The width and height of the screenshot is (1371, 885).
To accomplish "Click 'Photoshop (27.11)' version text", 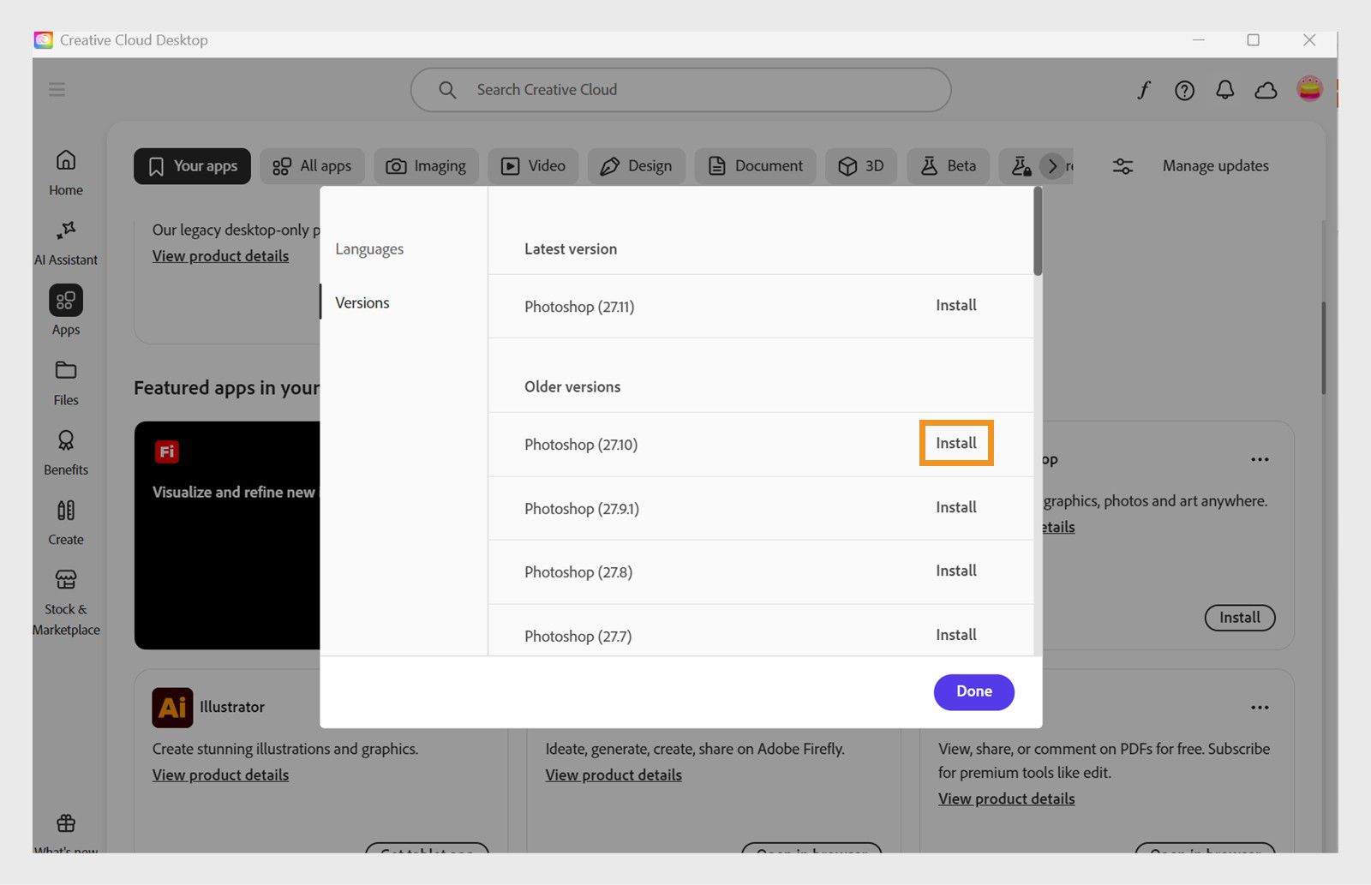I will point(579,307).
